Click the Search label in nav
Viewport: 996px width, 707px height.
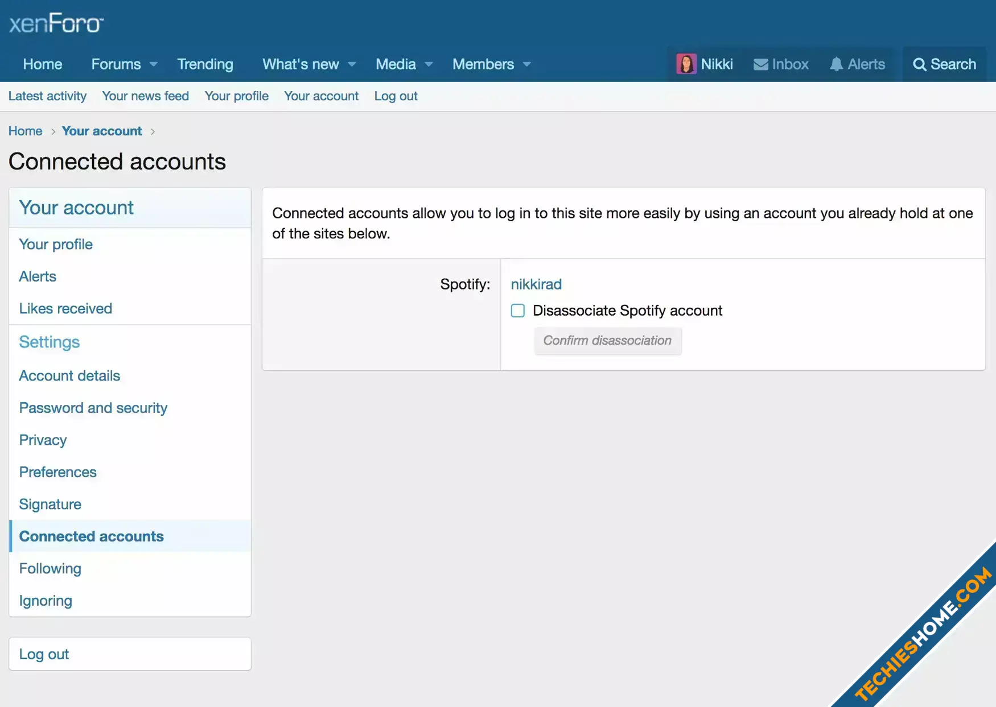coord(953,64)
